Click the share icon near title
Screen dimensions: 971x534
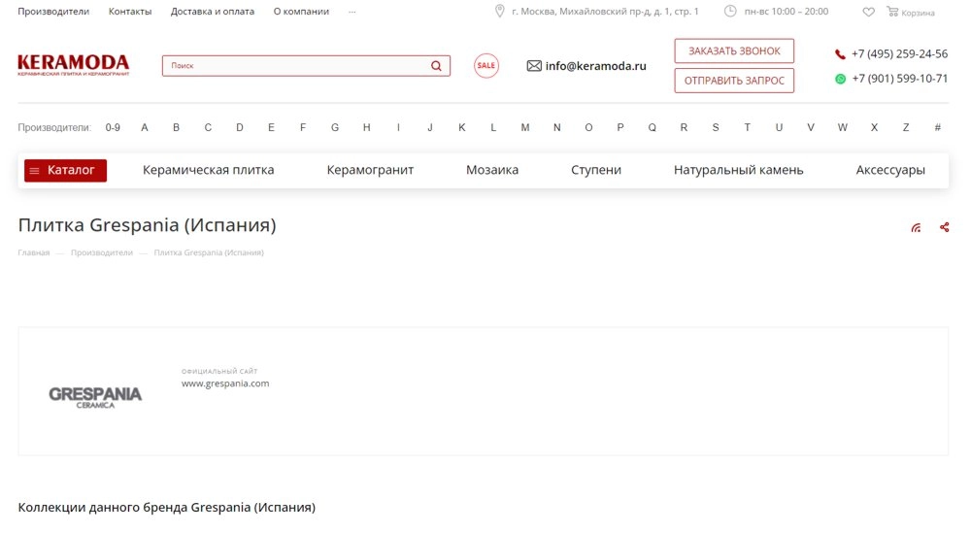point(945,227)
